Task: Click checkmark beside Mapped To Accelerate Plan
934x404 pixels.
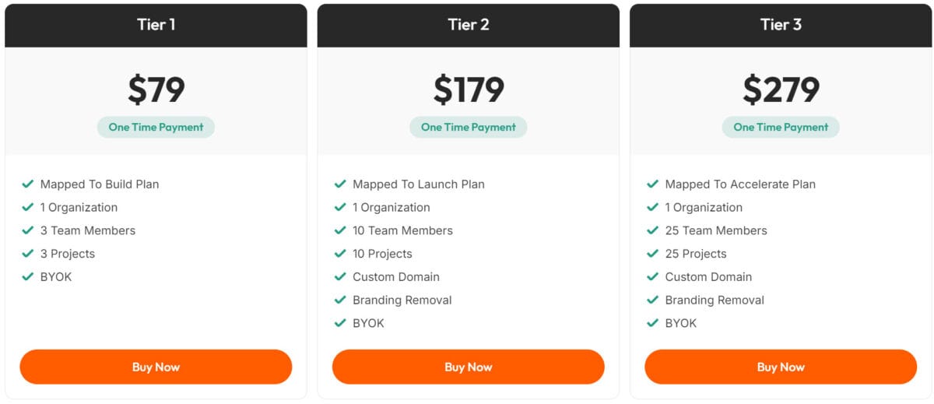Action: click(653, 184)
